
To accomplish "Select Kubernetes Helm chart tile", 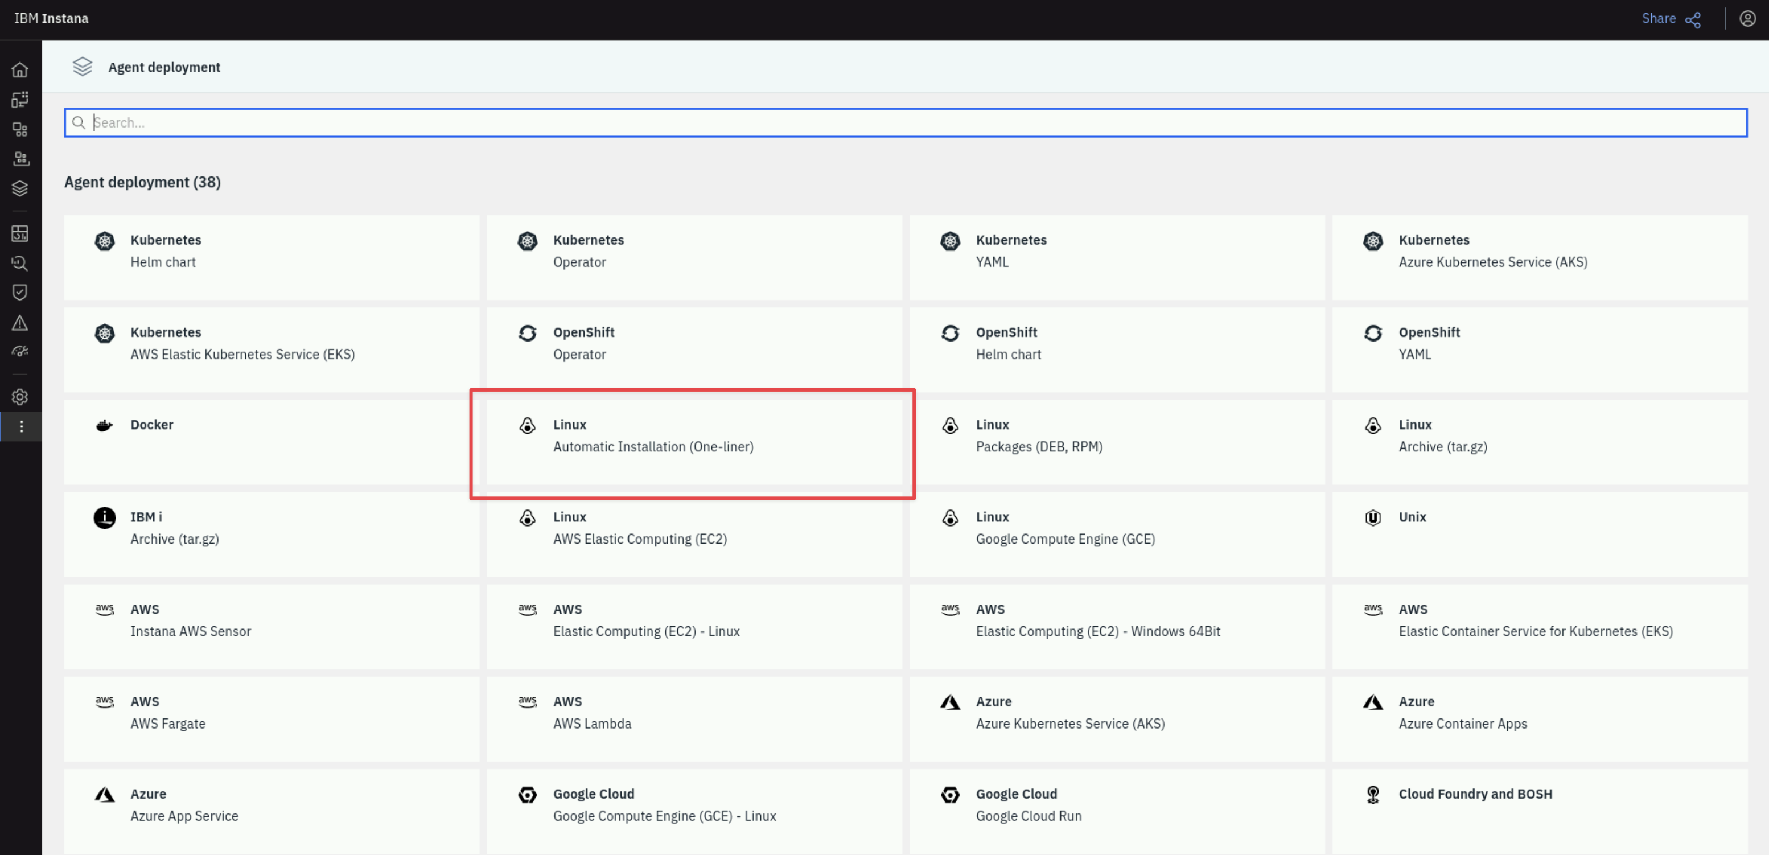I will tap(271, 257).
